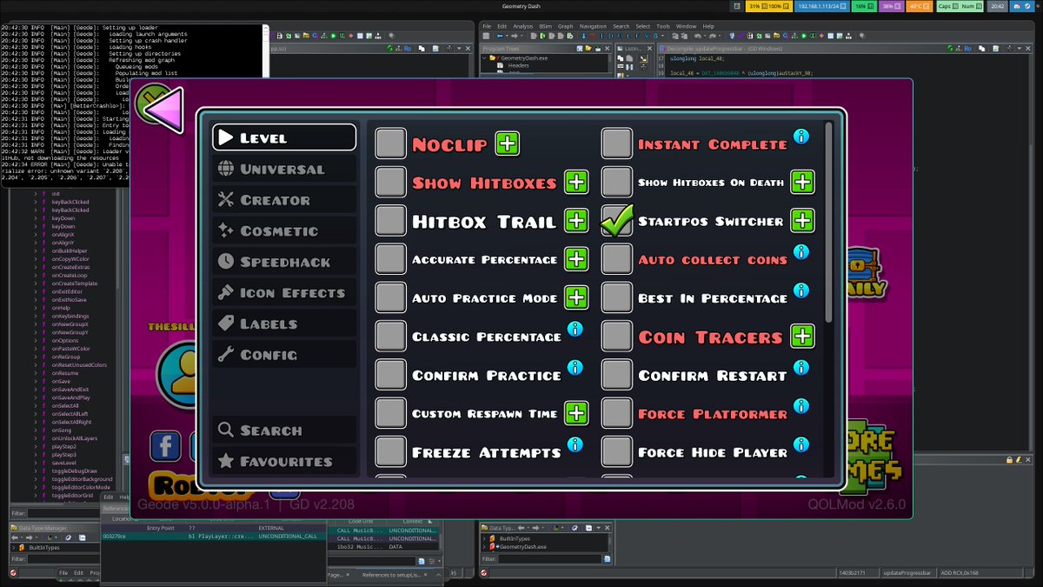Click the mod list's vertical scrollbar
The width and height of the screenshot is (1043, 587).
point(828,223)
